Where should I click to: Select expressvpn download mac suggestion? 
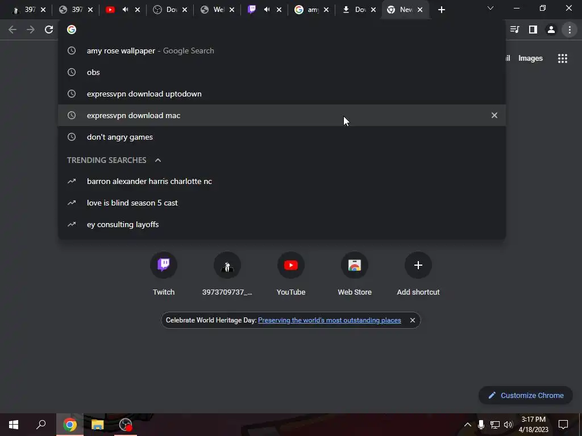pos(282,115)
